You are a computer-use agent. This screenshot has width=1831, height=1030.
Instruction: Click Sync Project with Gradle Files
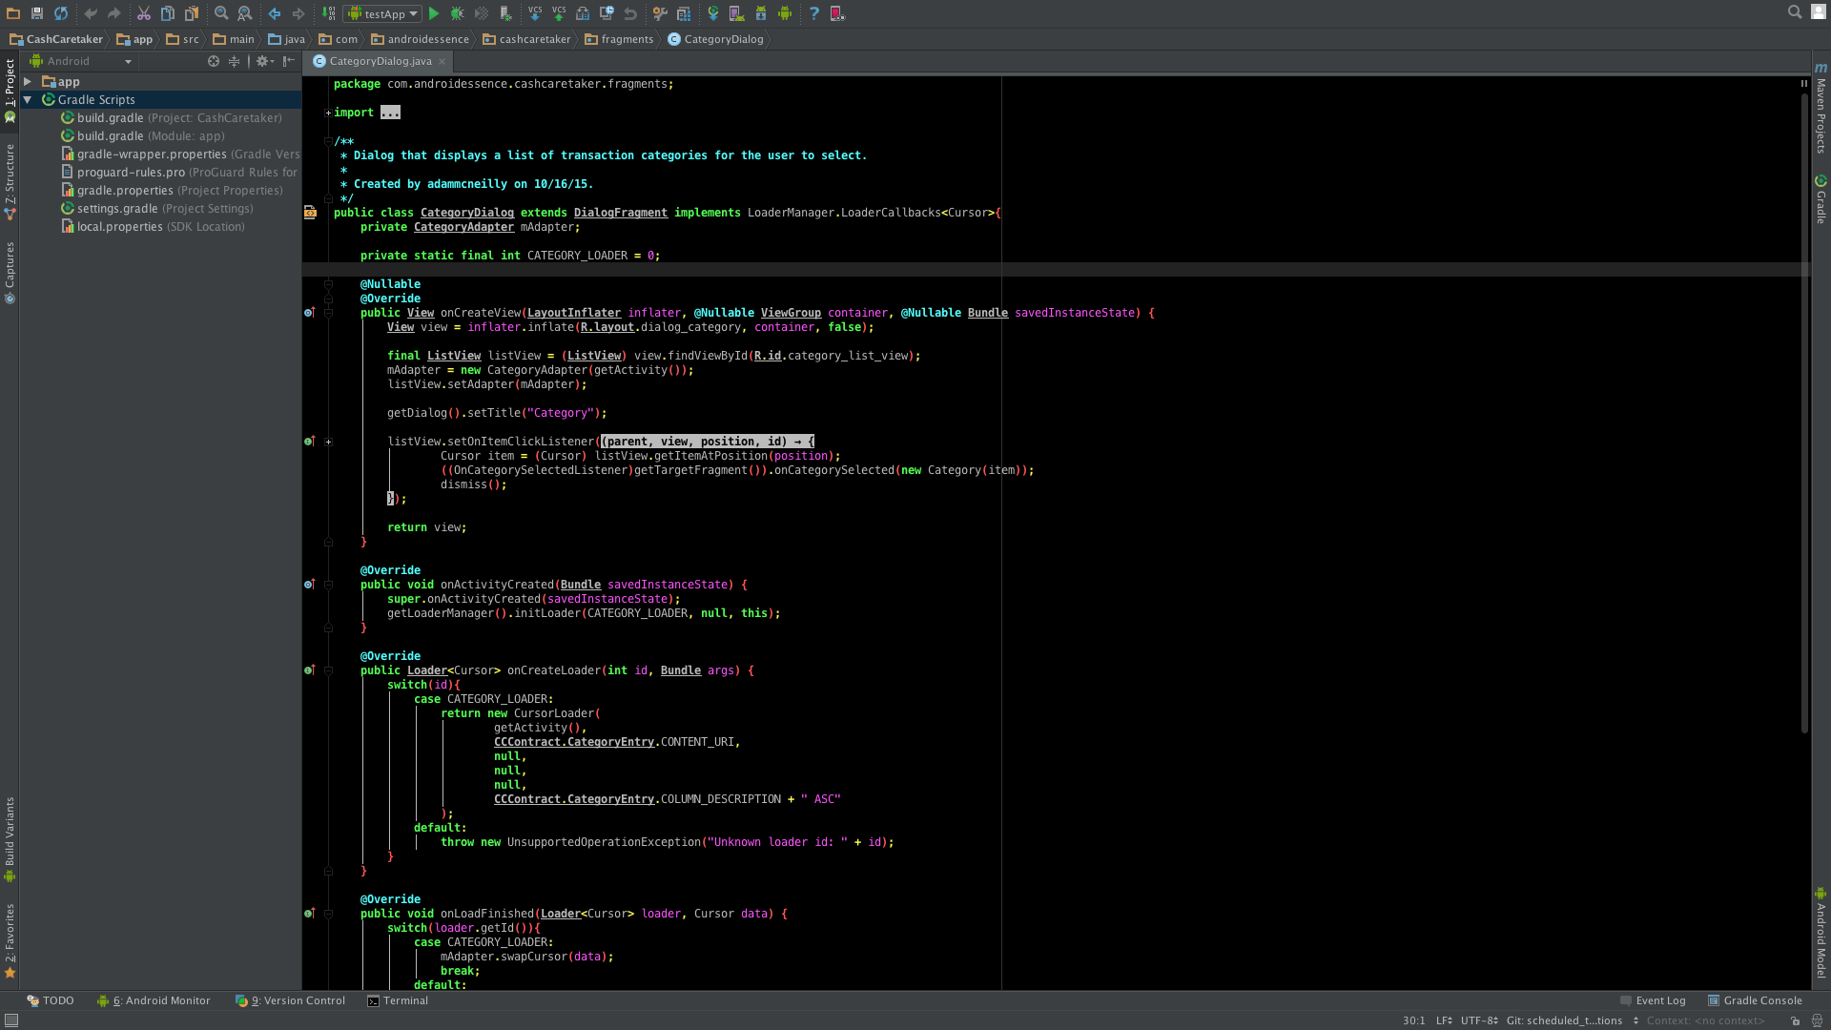(x=713, y=13)
